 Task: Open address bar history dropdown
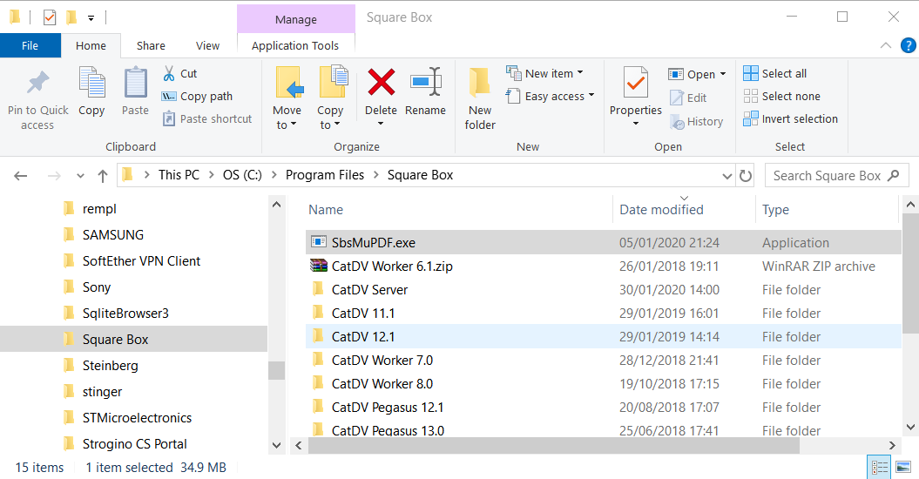click(726, 175)
